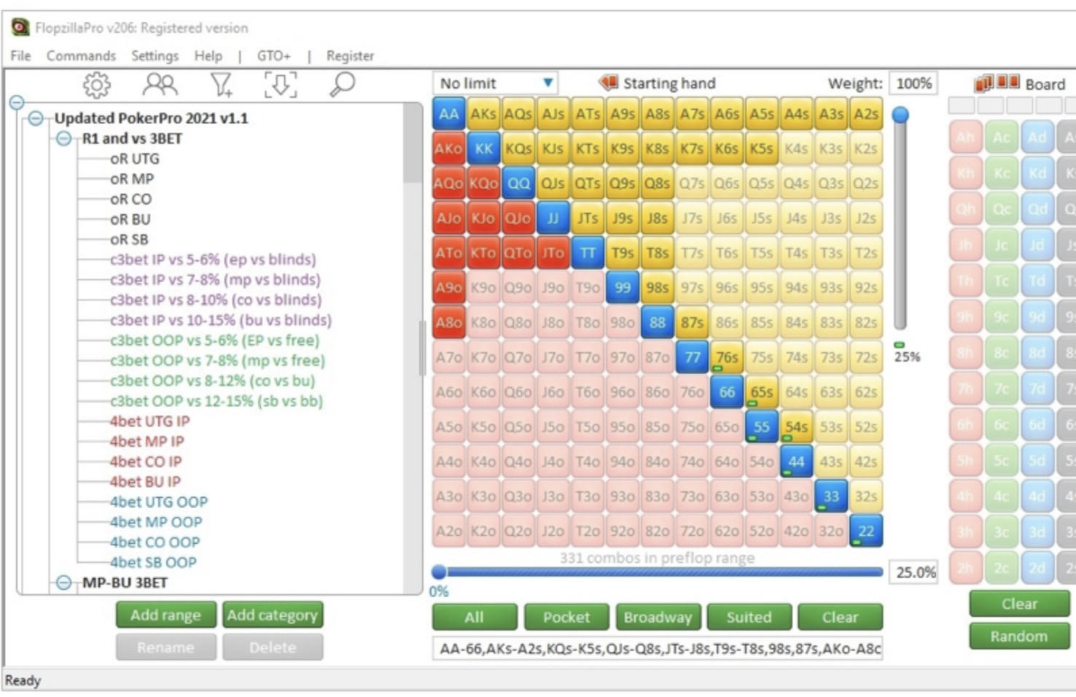Toggle the Kc board card
1076x697 pixels.
point(1001,174)
